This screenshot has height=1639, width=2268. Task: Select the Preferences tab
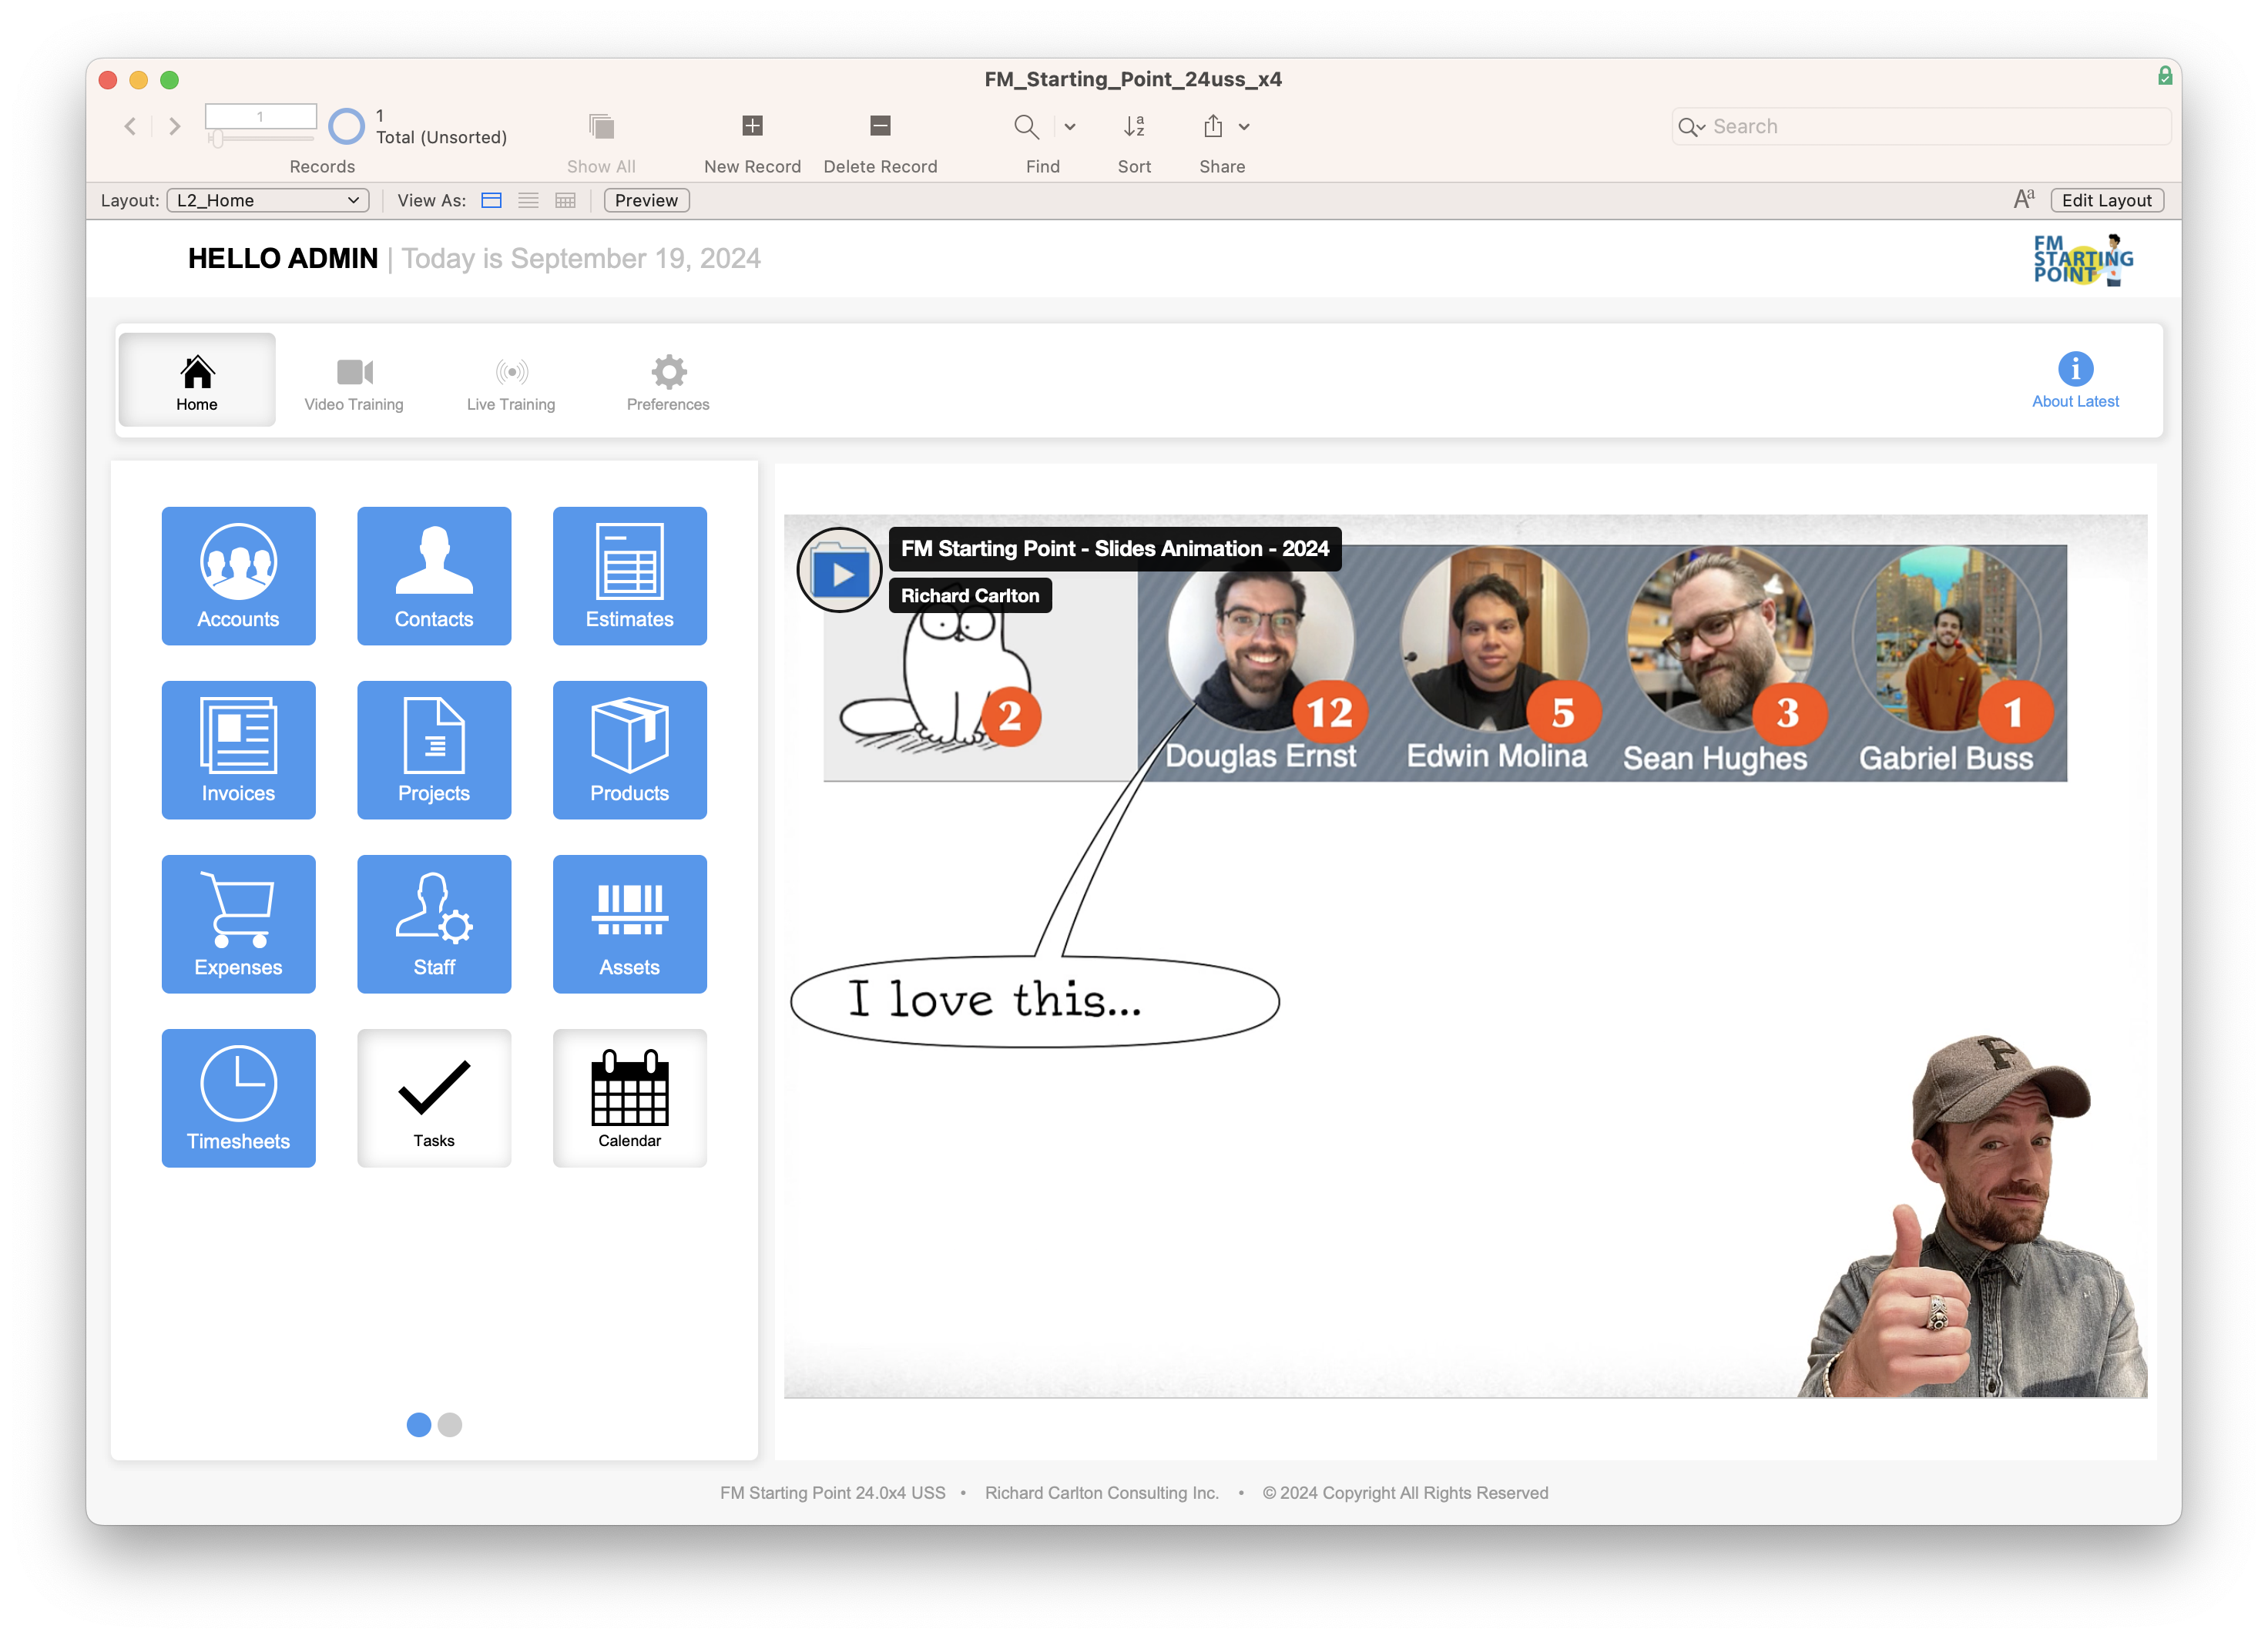(668, 381)
